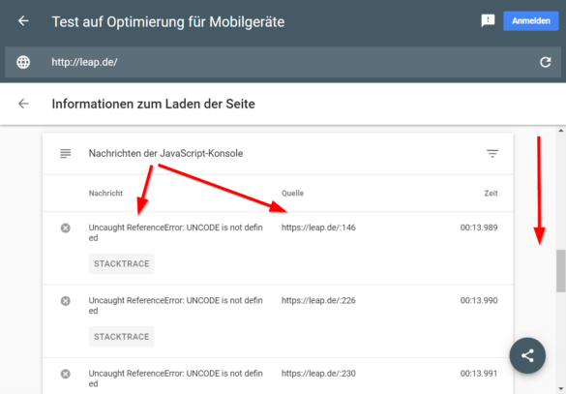This screenshot has height=394, width=566.
Task: Click the globe icon beside the URL
Action: [x=23, y=62]
